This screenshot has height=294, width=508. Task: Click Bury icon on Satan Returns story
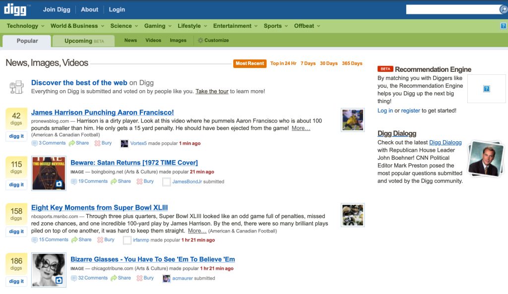point(139,181)
